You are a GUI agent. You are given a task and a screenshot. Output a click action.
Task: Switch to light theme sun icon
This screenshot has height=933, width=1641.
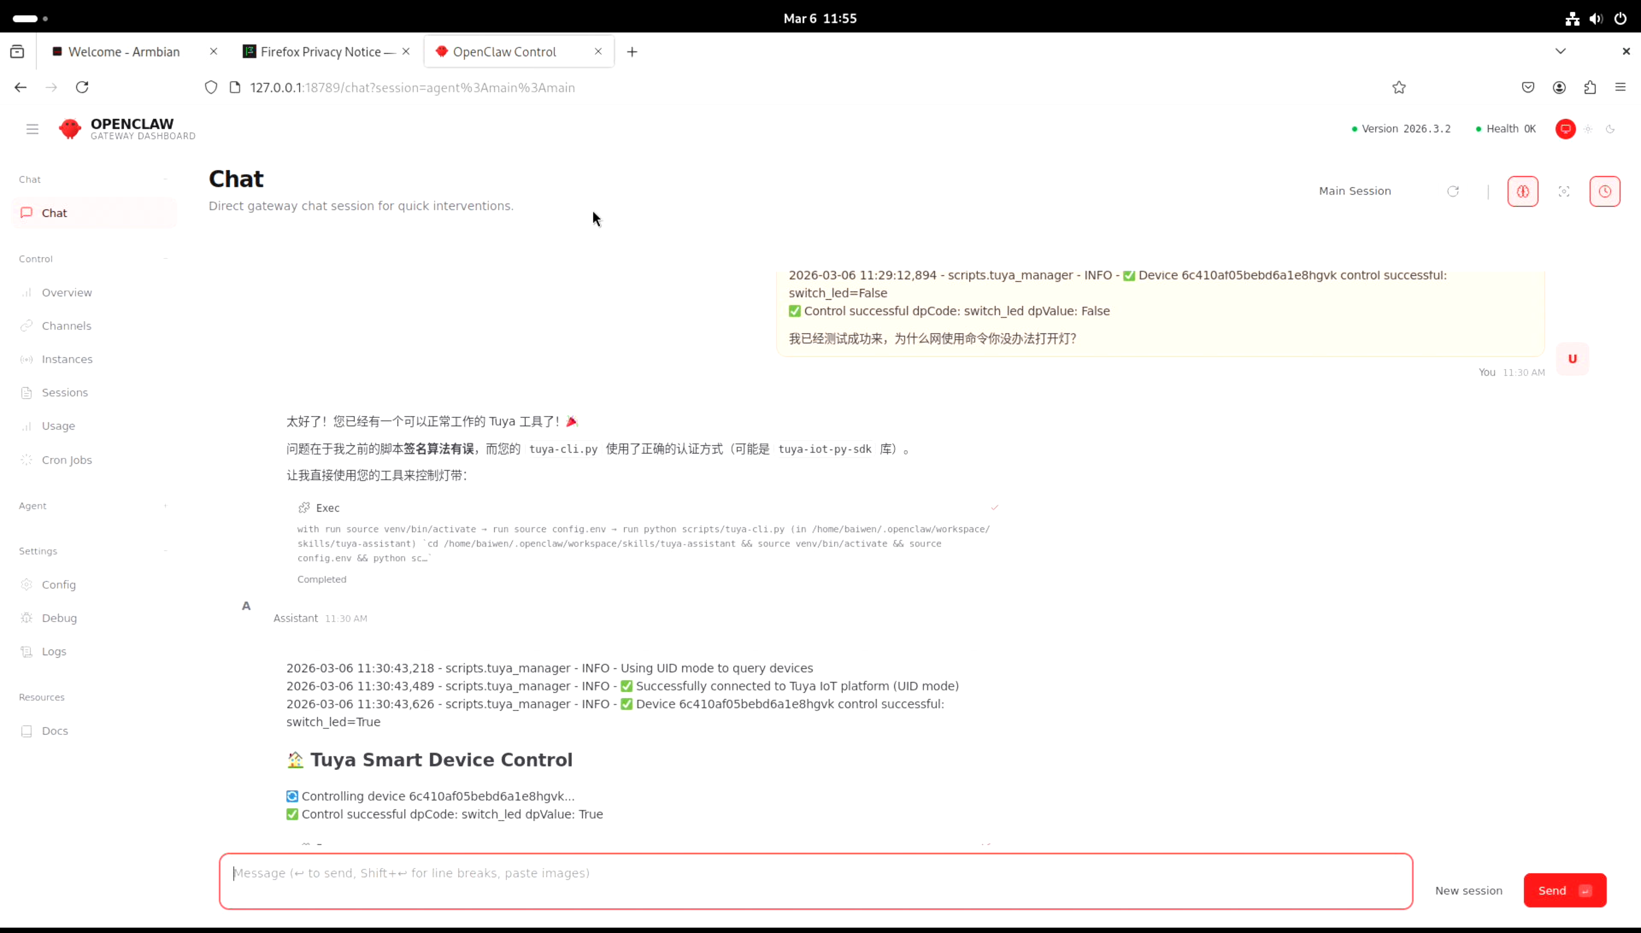pyautogui.click(x=1588, y=129)
